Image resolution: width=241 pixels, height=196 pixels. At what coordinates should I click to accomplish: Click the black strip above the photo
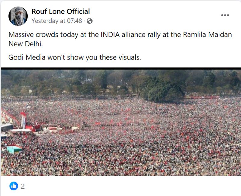click(120, 69)
